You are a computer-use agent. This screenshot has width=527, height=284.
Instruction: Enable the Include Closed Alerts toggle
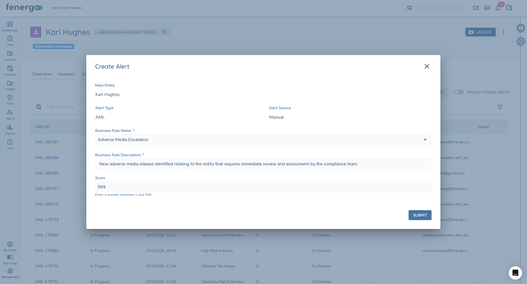459,92
